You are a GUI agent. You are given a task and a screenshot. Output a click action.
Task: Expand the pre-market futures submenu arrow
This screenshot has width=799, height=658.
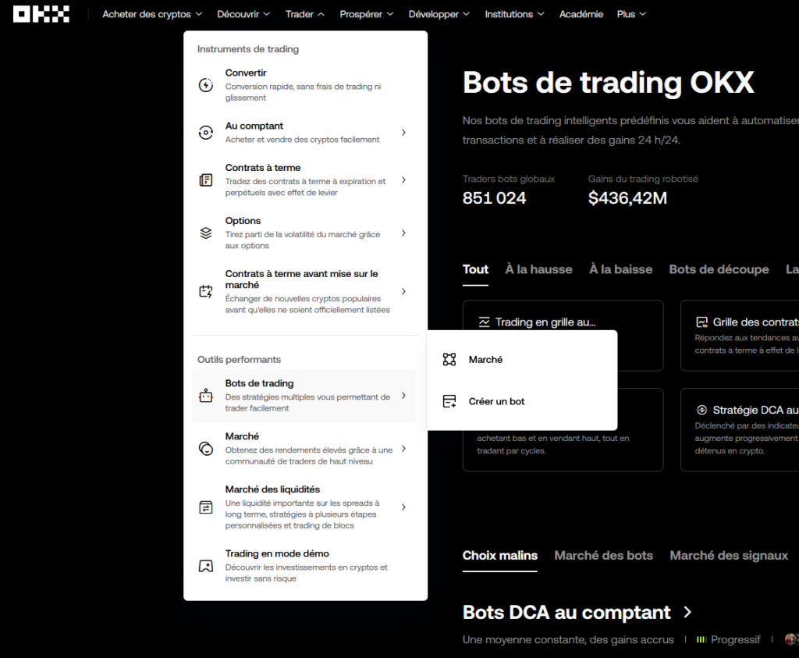(x=403, y=292)
